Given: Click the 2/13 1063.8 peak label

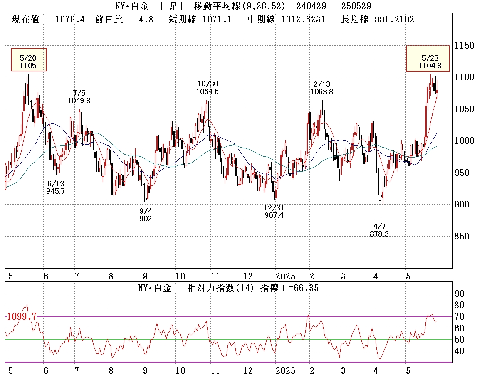Looking at the screenshot, I should [321, 88].
